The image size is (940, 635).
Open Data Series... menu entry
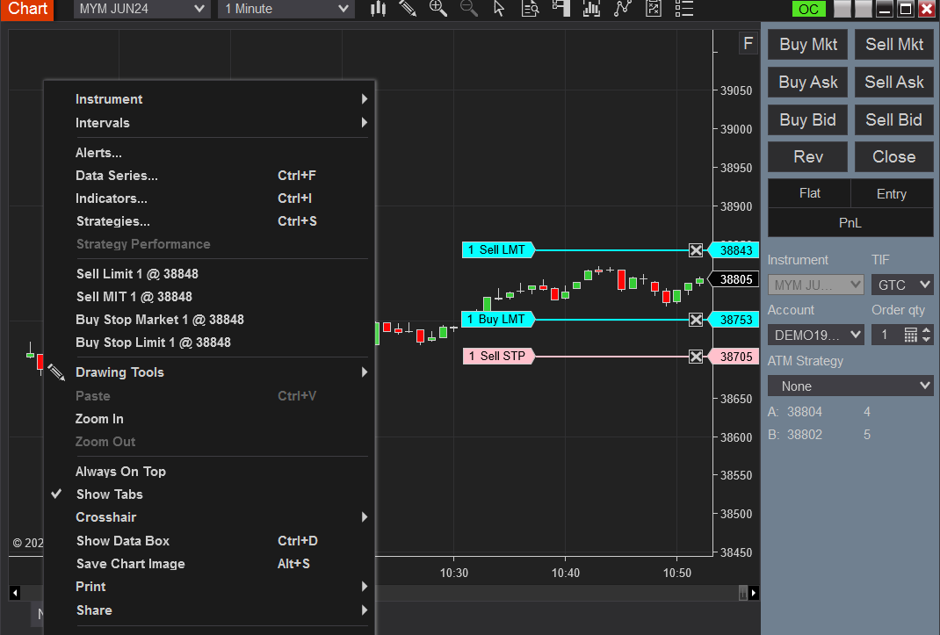(210, 176)
